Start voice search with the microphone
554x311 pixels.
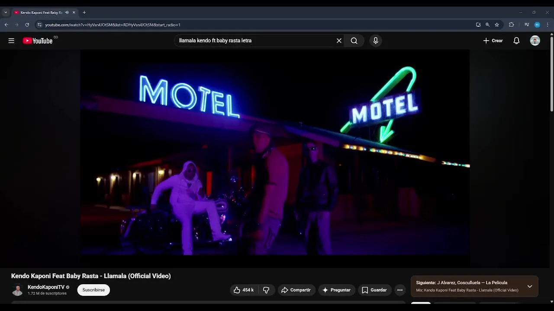pos(376,41)
